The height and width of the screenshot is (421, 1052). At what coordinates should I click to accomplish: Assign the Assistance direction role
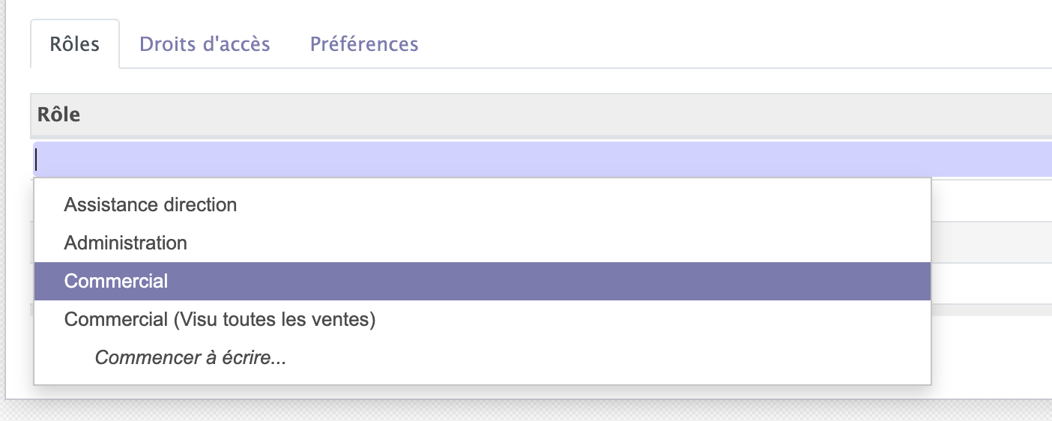click(x=151, y=205)
